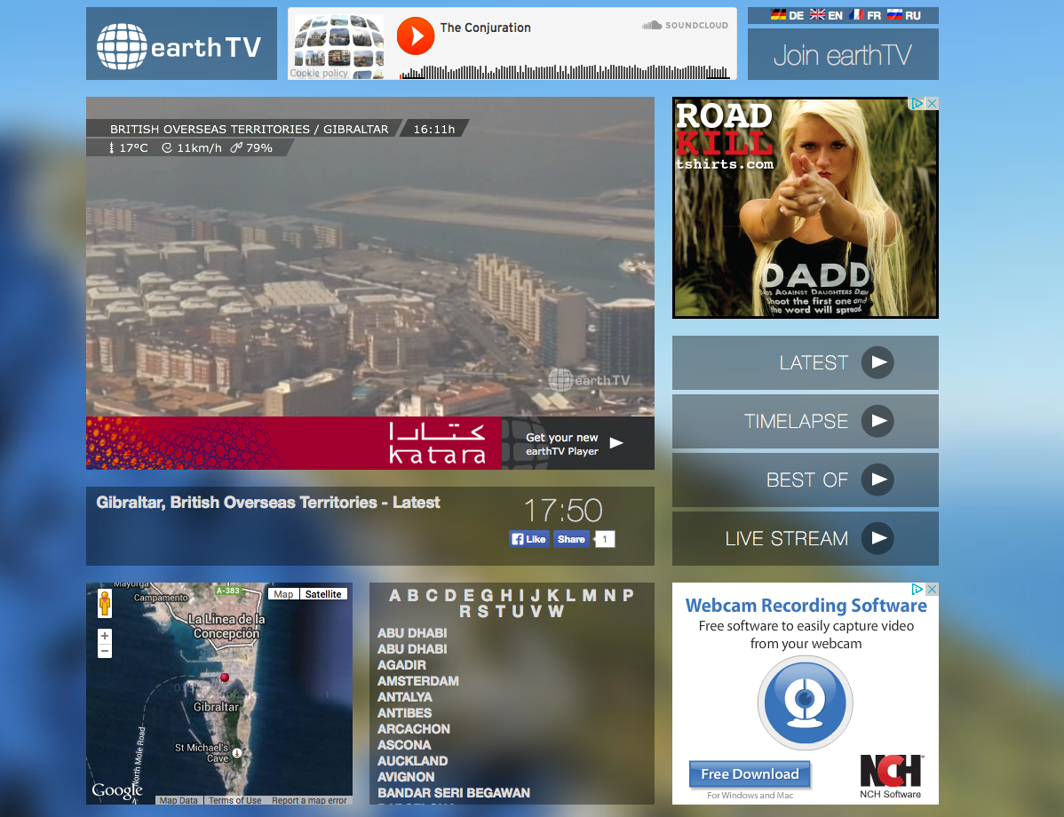The height and width of the screenshot is (817, 1064).
Task: Click the Join earthTV button
Action: click(x=843, y=54)
